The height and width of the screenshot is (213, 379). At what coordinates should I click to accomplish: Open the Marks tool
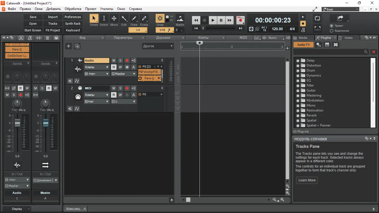pos(180,19)
